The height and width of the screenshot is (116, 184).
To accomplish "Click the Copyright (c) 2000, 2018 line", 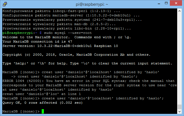I will coord(76,55).
